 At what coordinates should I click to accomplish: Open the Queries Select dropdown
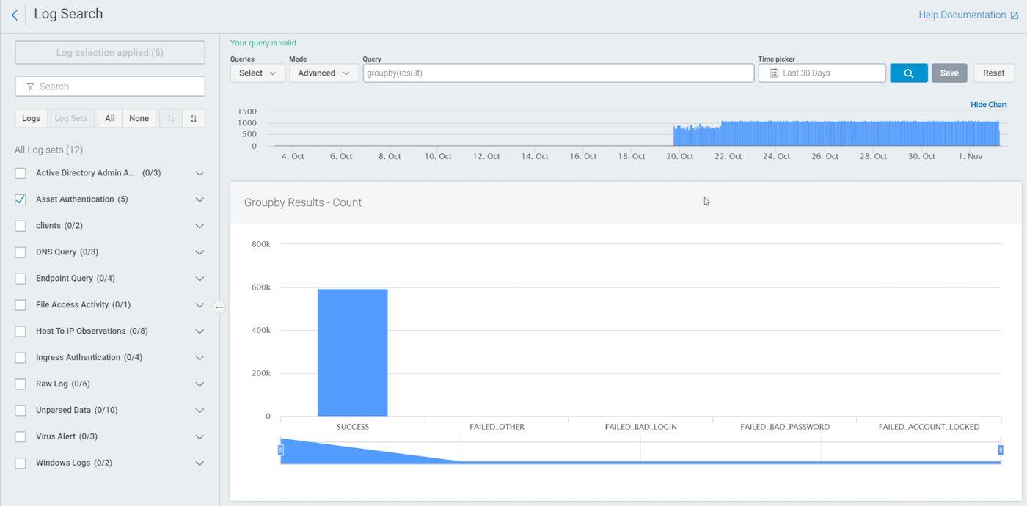click(257, 73)
